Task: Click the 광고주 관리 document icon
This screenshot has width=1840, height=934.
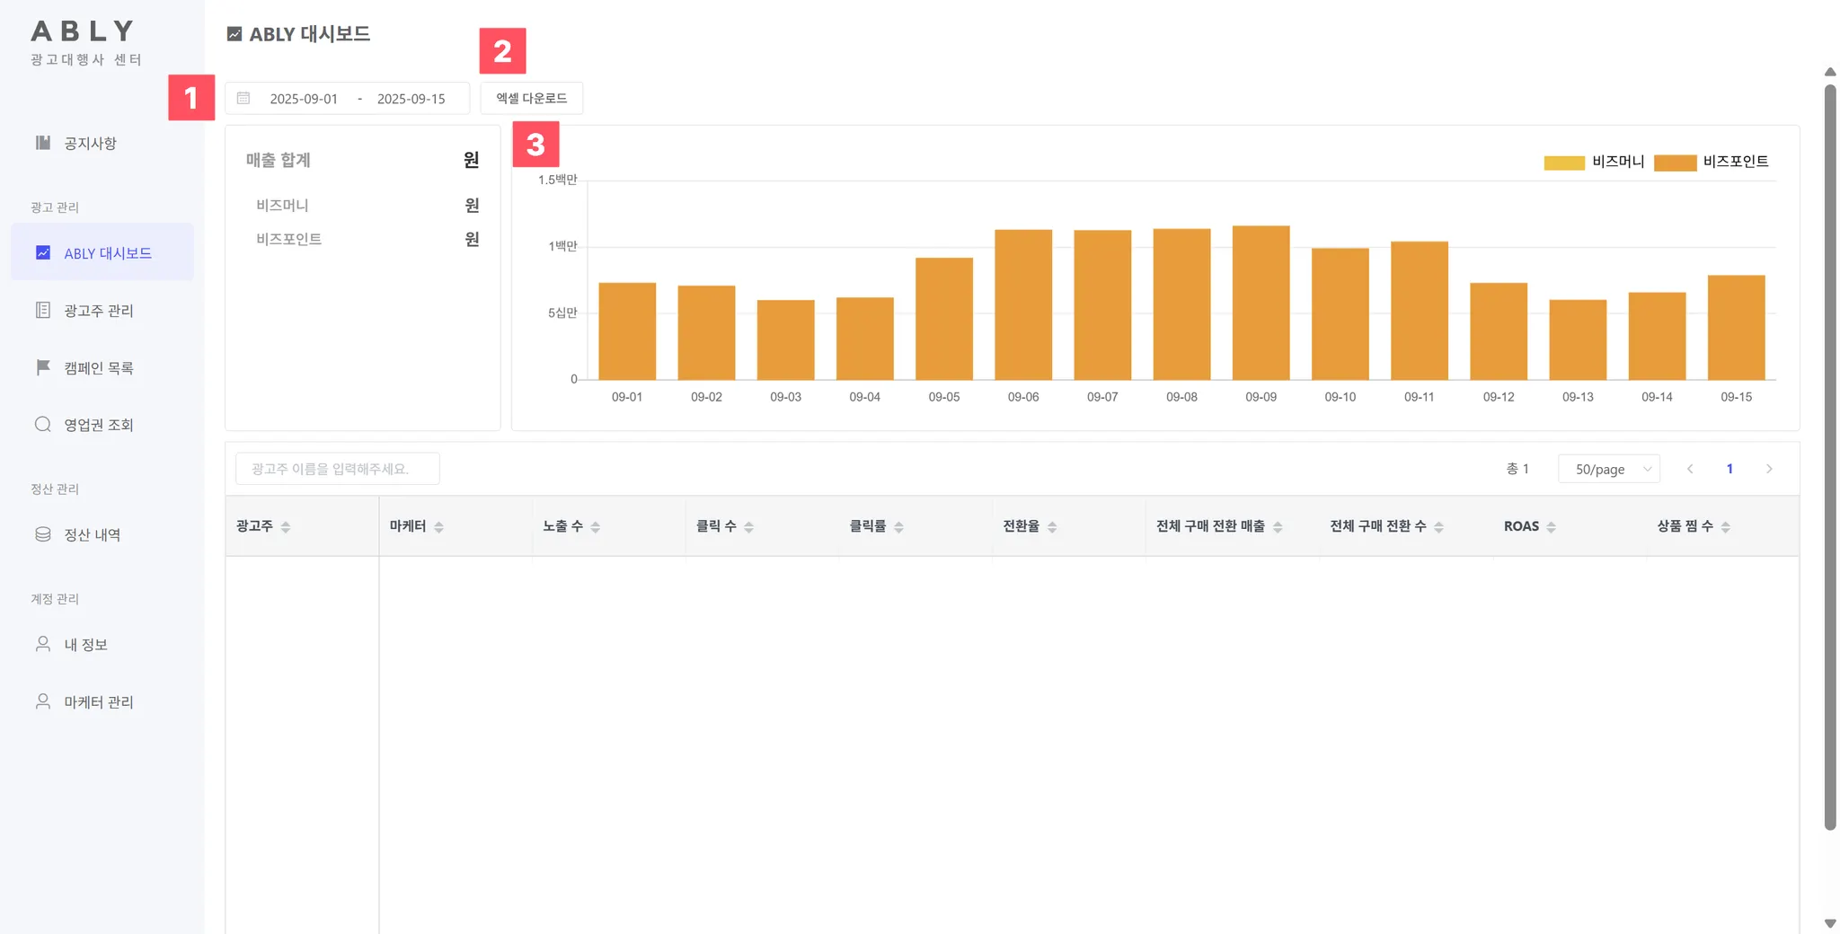Action: (x=42, y=310)
